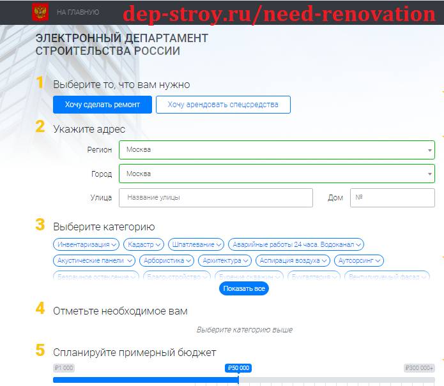
Task: Expand the Акустические панели category chip
Action: (94, 260)
